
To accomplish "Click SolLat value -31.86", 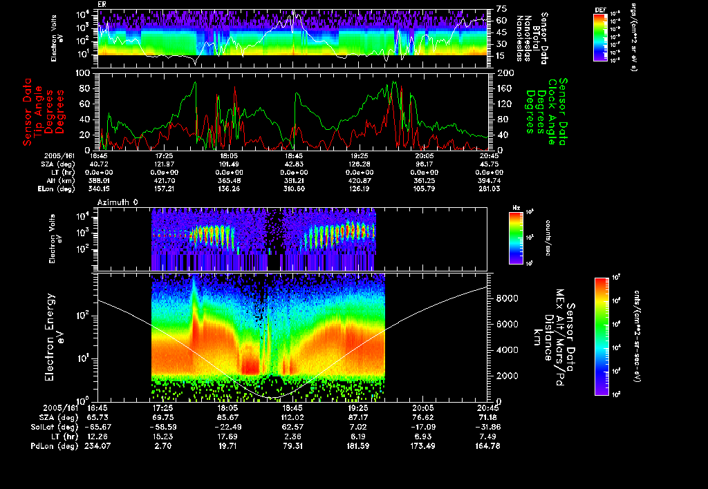I will pos(487,428).
